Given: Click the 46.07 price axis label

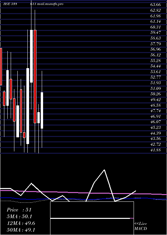Looking at the screenshot, I should [156, 122].
